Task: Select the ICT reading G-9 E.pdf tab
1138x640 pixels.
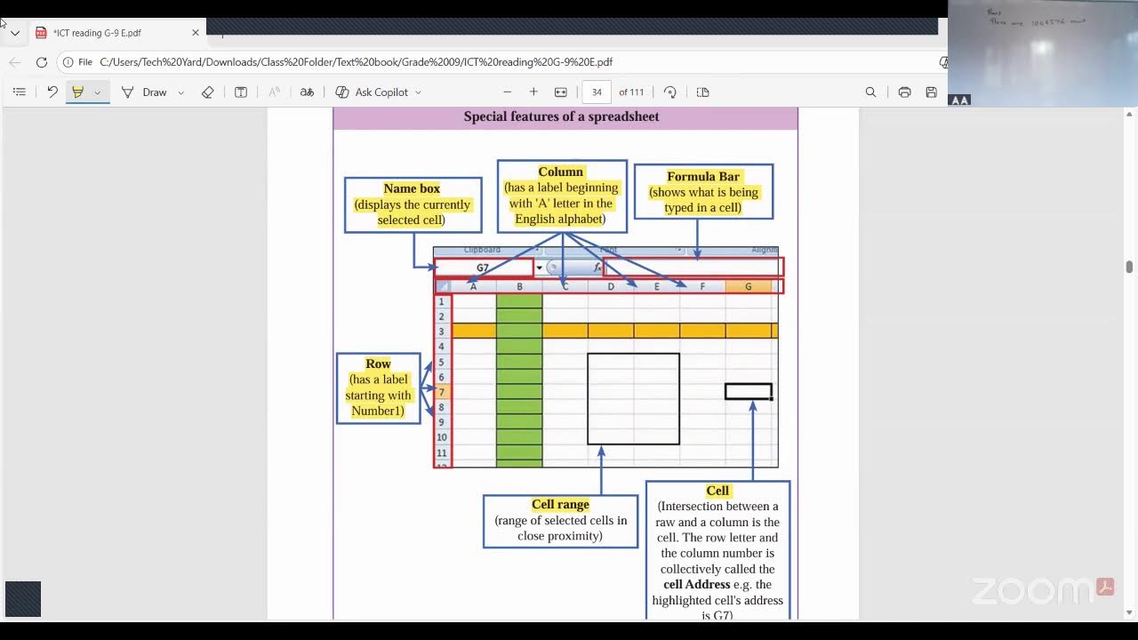Action: pyautogui.click(x=116, y=33)
